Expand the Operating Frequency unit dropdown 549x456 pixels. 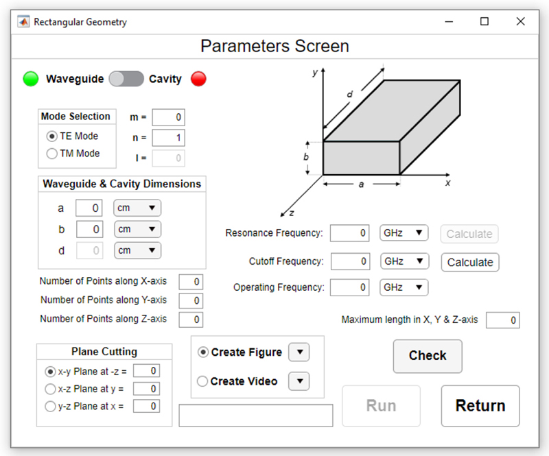404,287
